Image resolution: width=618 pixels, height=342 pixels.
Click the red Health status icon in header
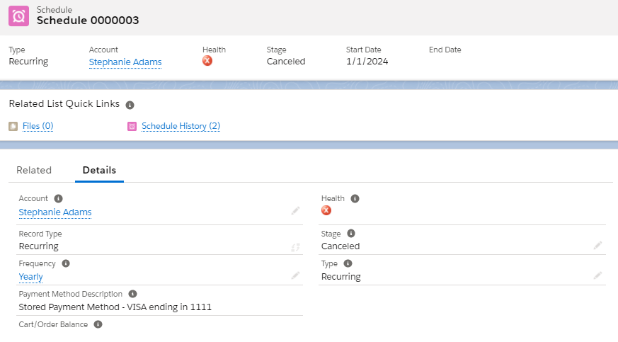pos(207,61)
